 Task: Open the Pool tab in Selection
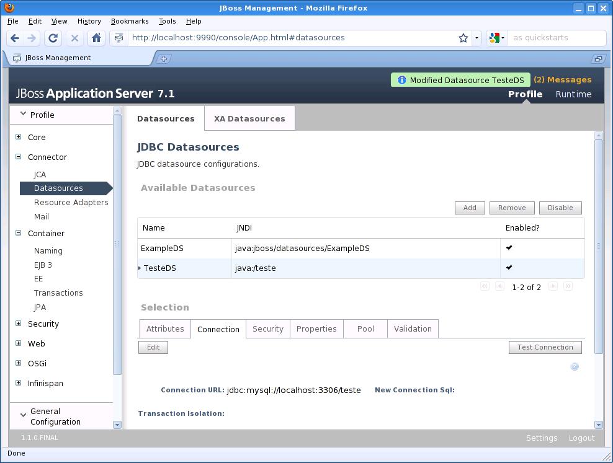(x=365, y=329)
